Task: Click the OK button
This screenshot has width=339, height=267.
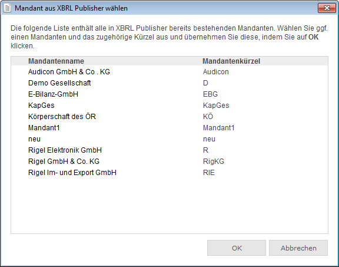Action: 237,248
